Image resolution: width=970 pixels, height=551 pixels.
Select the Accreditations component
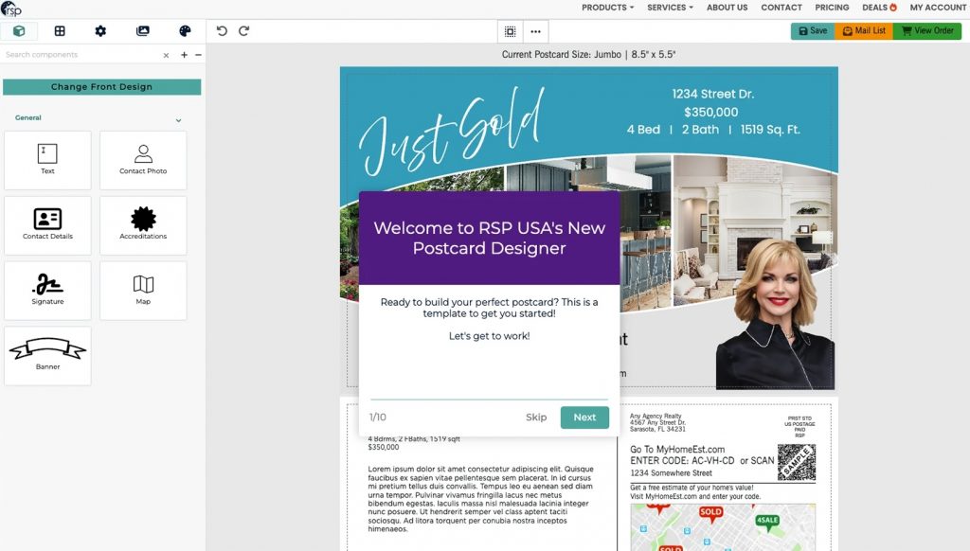pos(143,224)
